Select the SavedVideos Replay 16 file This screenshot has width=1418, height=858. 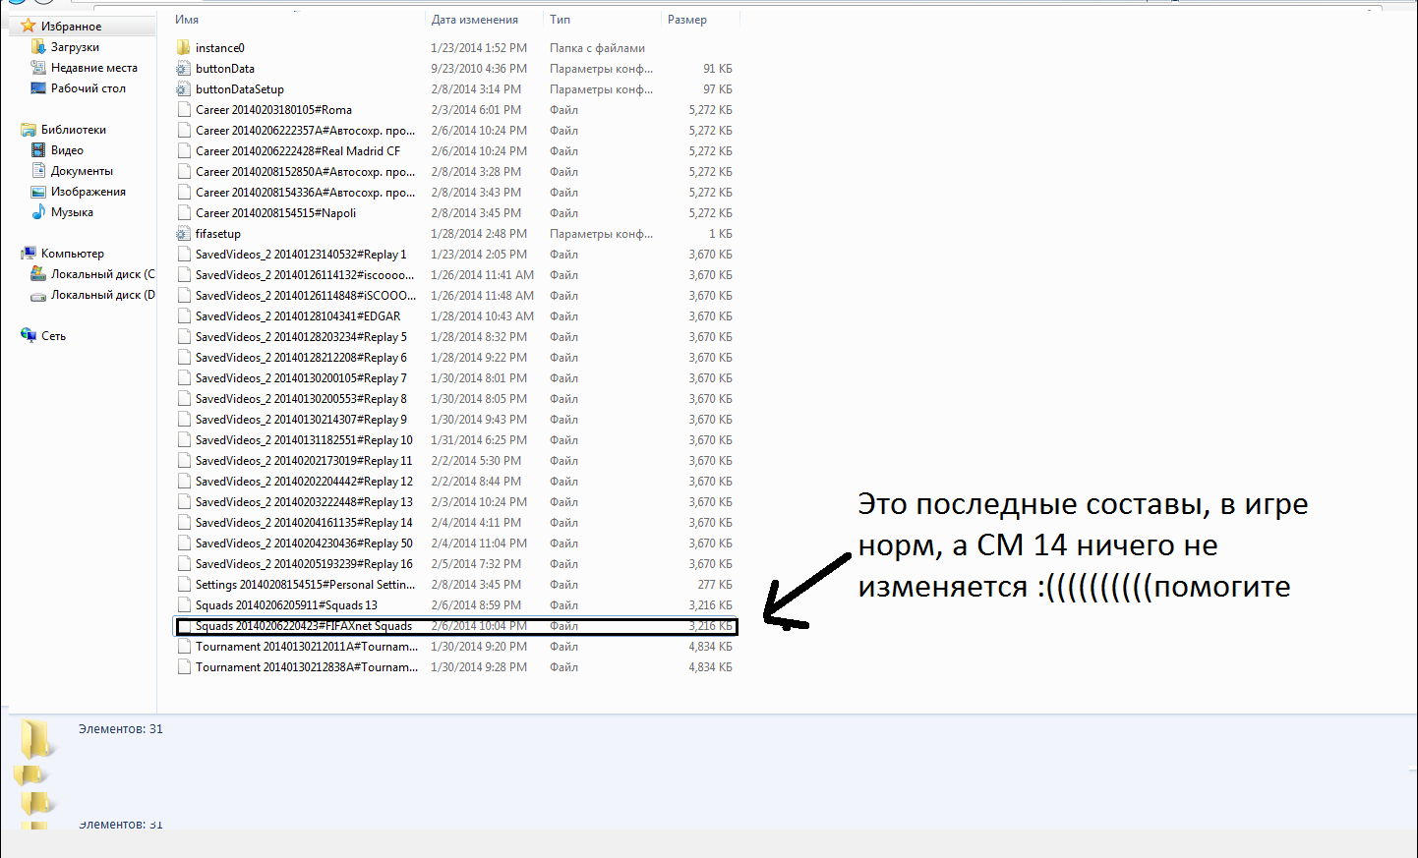tap(304, 563)
